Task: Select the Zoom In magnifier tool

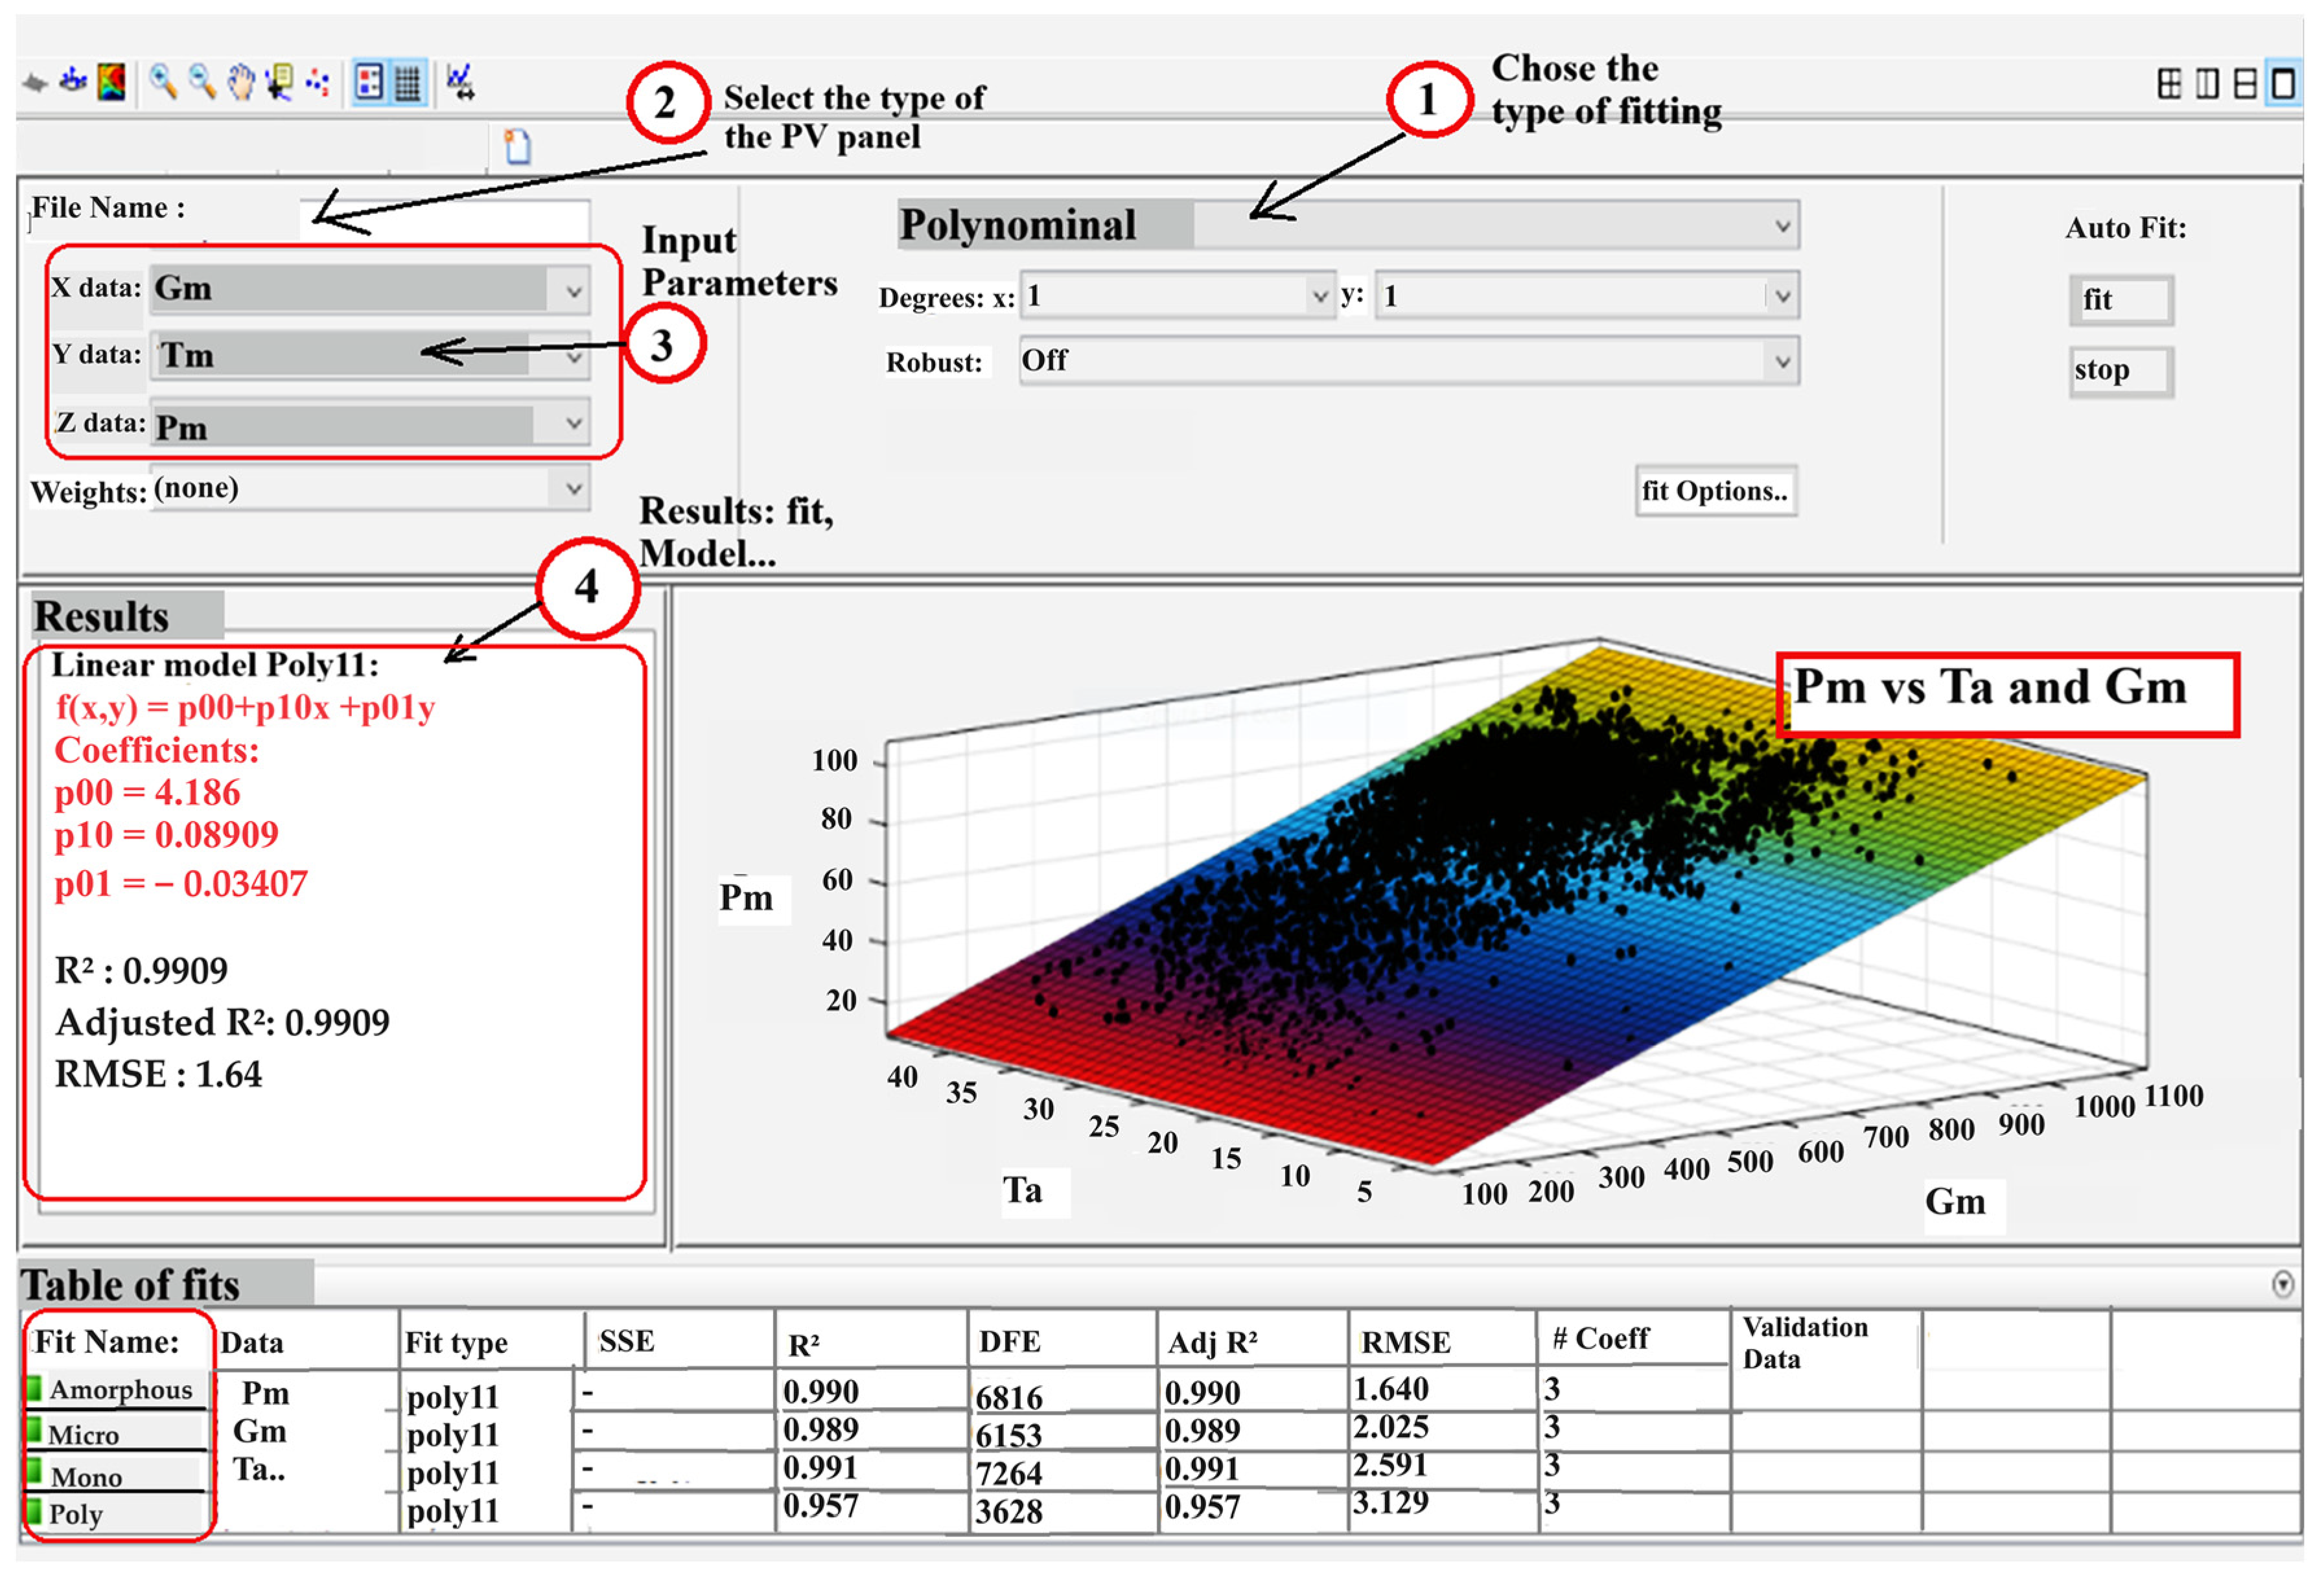Action: pyautogui.click(x=162, y=82)
